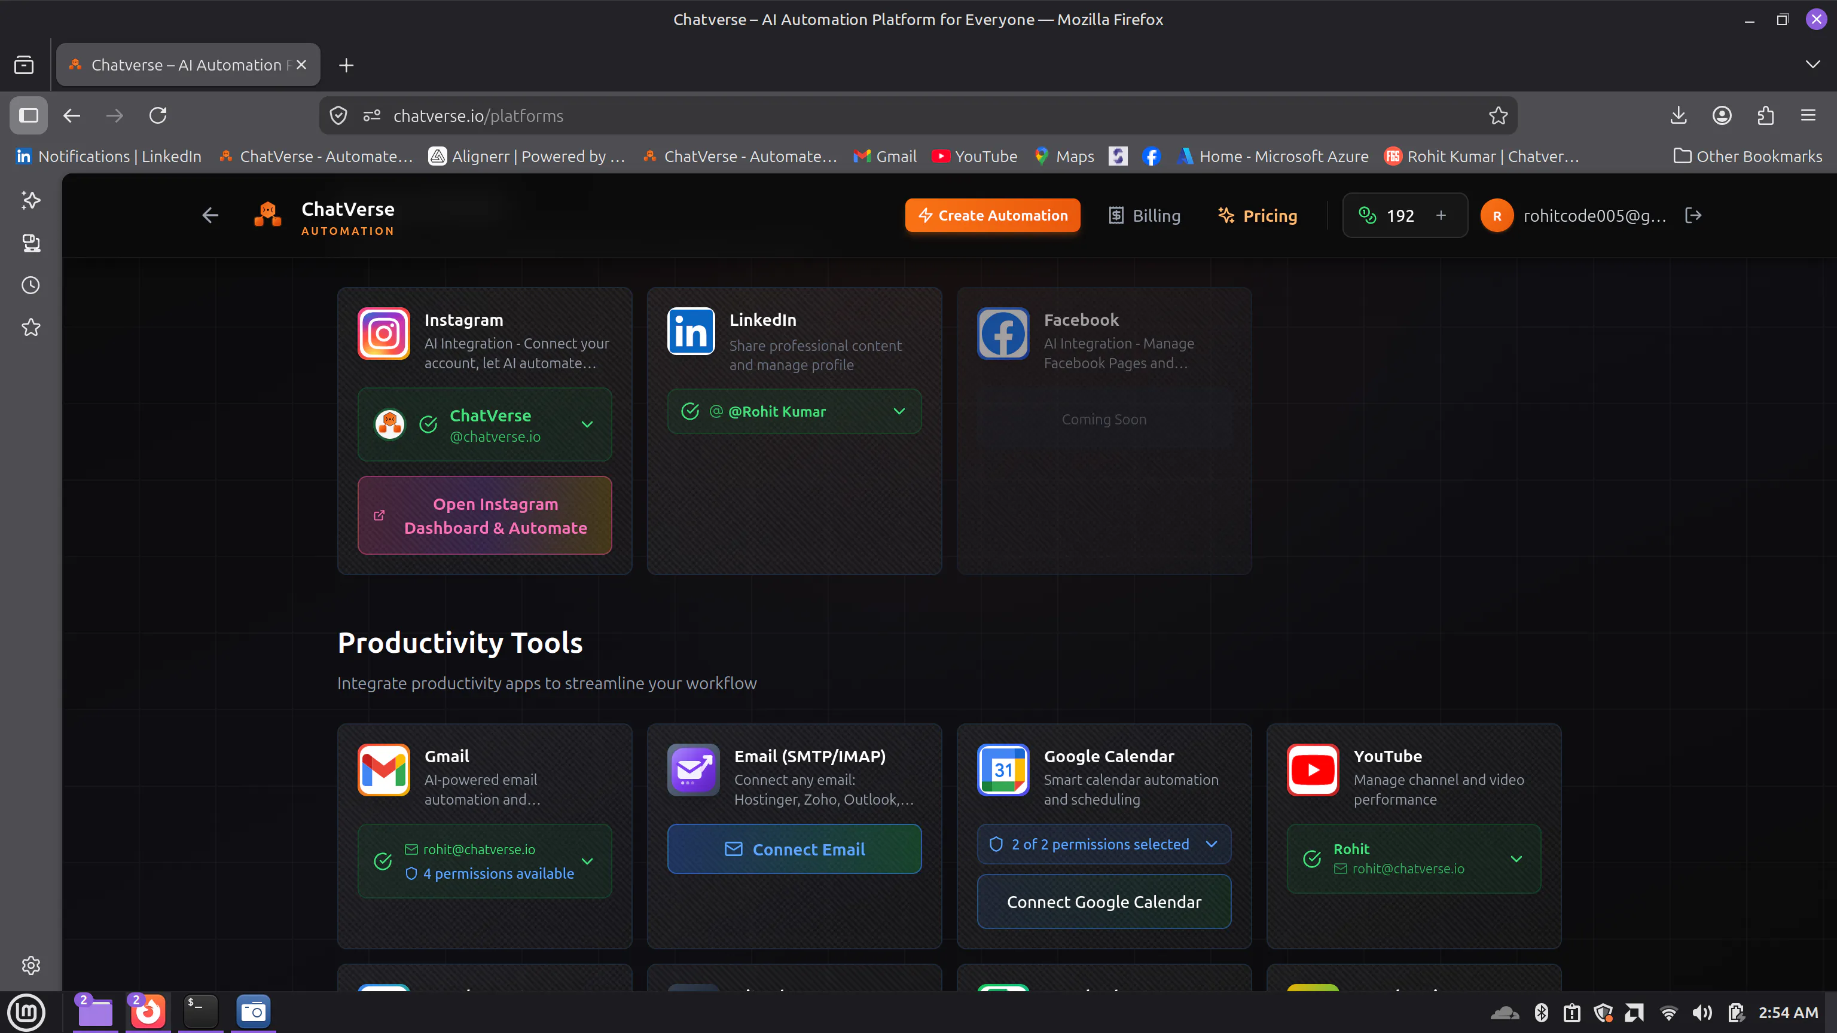Open the Wi-Fi network tray icon
The image size is (1837, 1033).
pyautogui.click(x=1668, y=1012)
